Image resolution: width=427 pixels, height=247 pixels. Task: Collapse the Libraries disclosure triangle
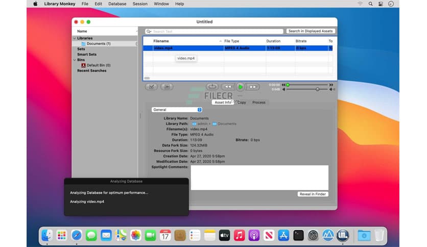tap(75, 38)
